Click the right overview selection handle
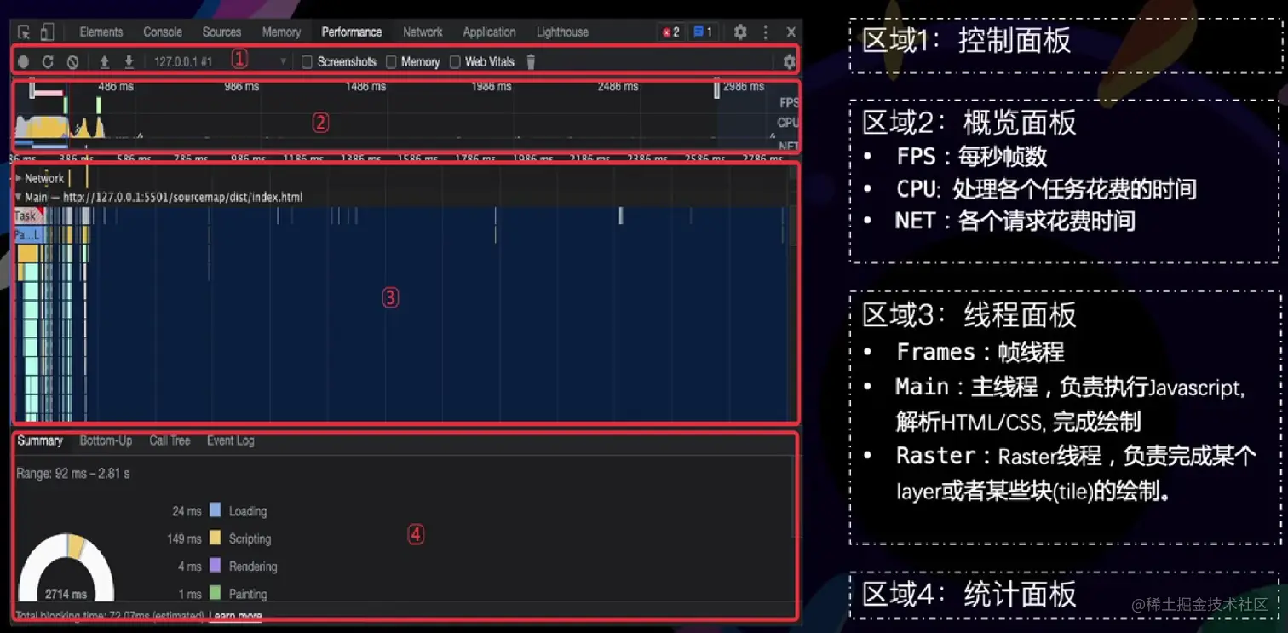The image size is (1288, 633). 716,88
